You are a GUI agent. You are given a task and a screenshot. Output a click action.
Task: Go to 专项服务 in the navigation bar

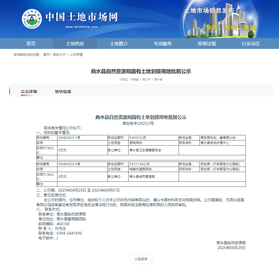pyautogui.click(x=163, y=44)
